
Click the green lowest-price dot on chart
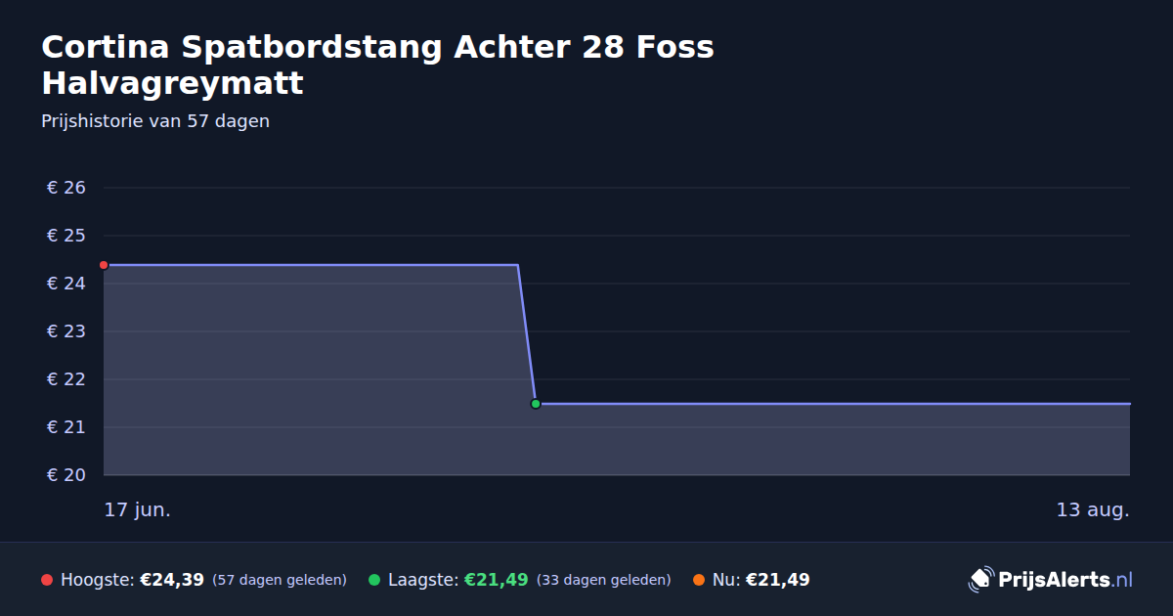click(x=536, y=404)
